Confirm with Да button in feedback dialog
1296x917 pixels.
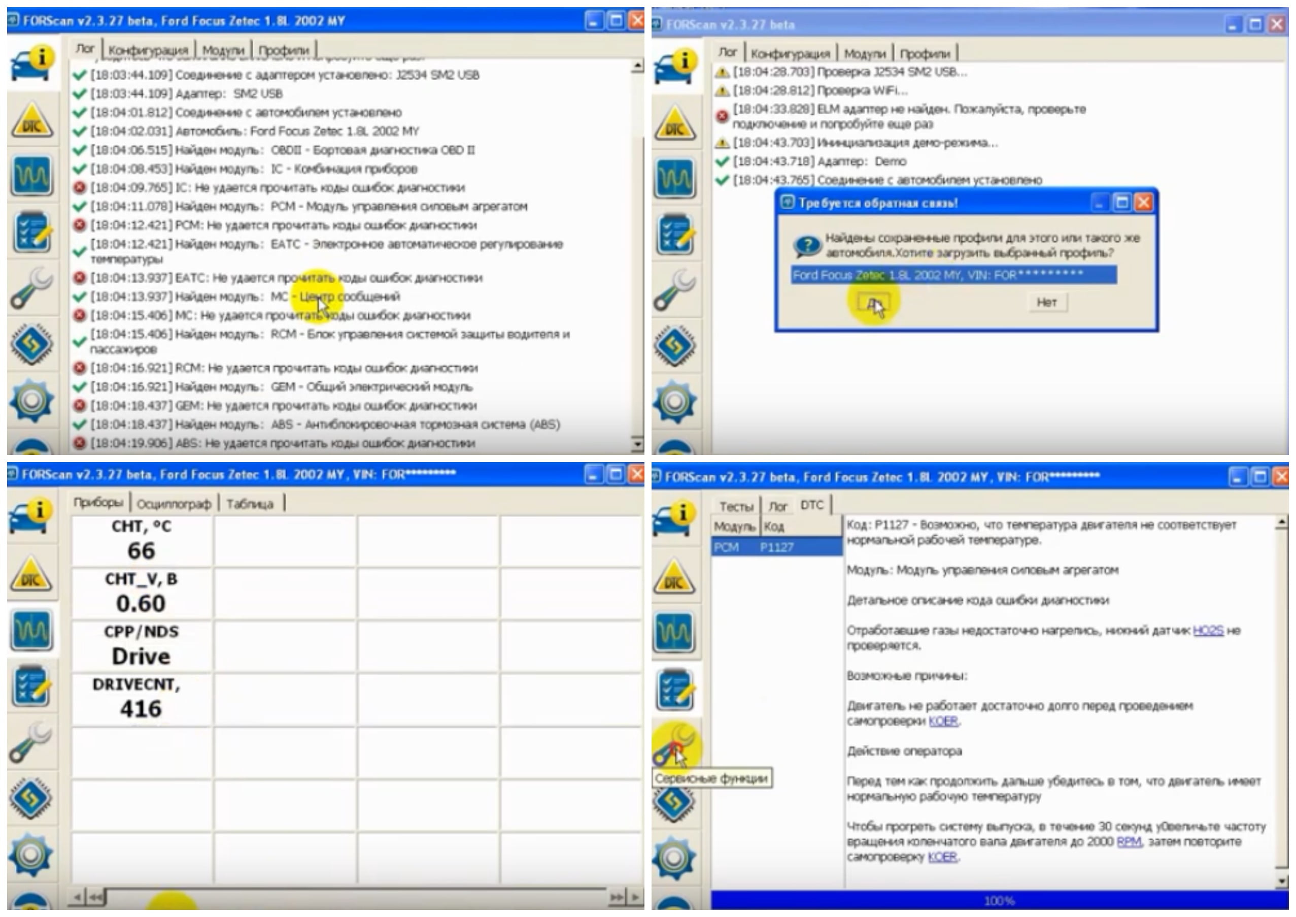click(873, 303)
